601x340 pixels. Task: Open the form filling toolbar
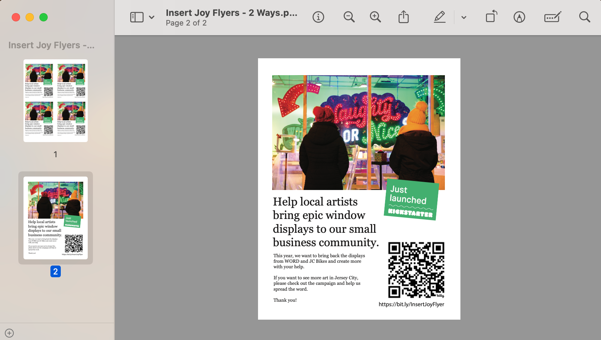(x=552, y=17)
